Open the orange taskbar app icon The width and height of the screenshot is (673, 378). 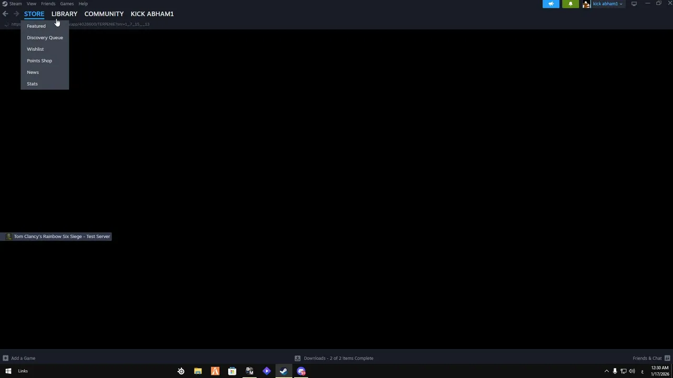click(215, 371)
